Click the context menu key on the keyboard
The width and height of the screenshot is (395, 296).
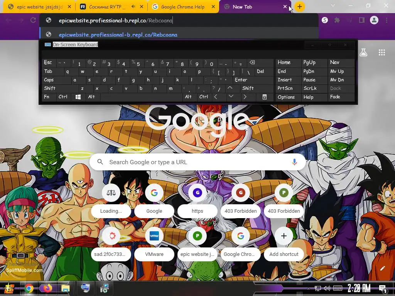point(265,97)
